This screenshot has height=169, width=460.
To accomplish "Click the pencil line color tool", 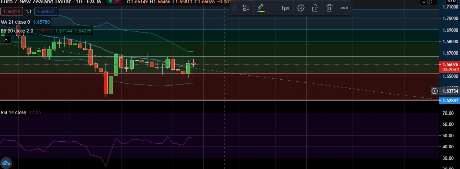I will click(x=261, y=8).
